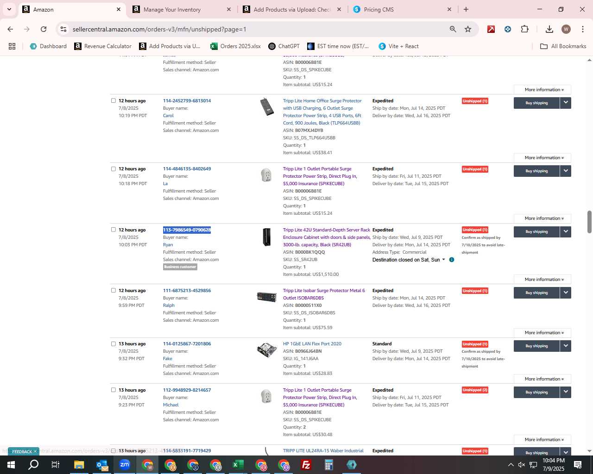593x474 pixels.
Task: Dismiss the FEEDBACK badge with its X
Action: [x=35, y=451]
